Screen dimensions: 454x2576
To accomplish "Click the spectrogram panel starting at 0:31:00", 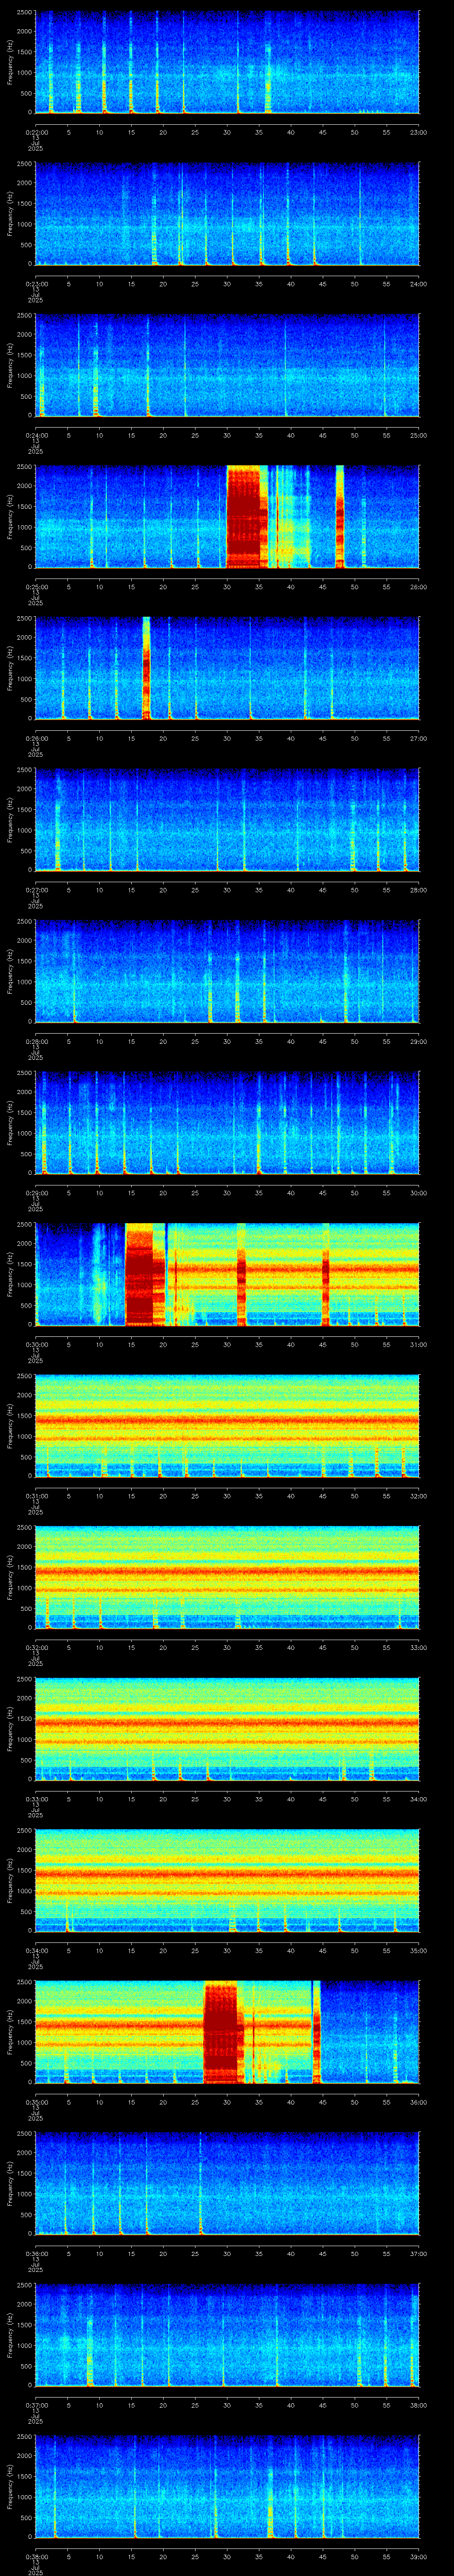I will click(227, 1426).
